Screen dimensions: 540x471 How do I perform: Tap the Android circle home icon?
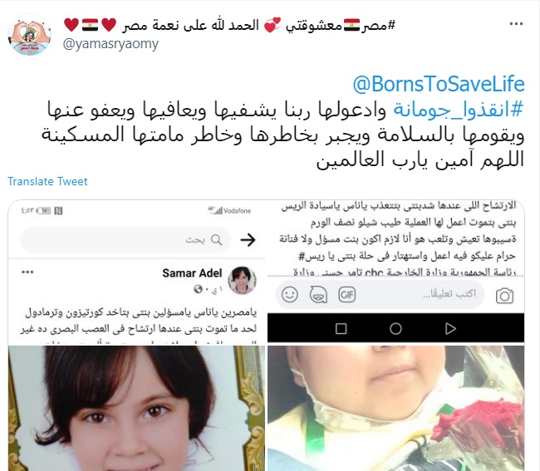coord(395,328)
